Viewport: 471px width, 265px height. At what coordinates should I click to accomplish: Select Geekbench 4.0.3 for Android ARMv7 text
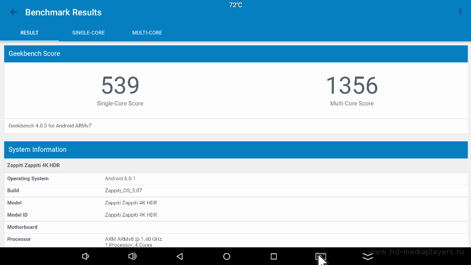[x=50, y=126]
